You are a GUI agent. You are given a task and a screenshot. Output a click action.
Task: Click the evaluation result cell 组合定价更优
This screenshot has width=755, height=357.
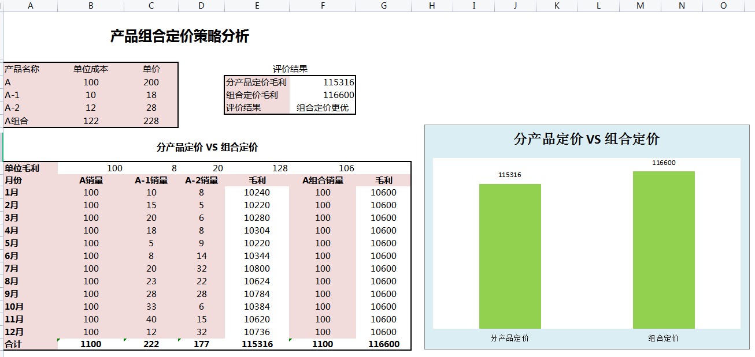(x=321, y=108)
